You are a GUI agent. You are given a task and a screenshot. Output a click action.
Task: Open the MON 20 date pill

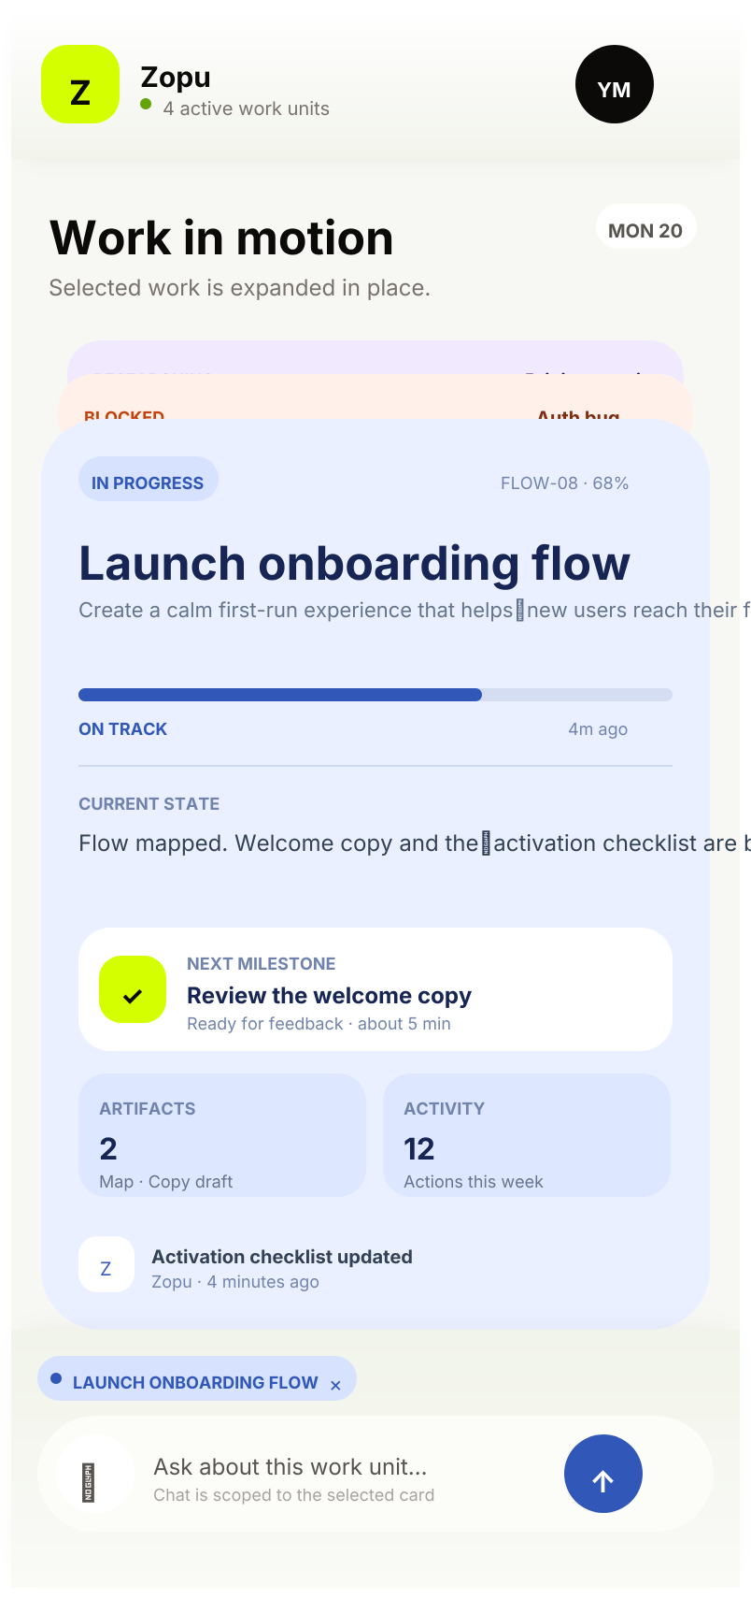point(645,230)
